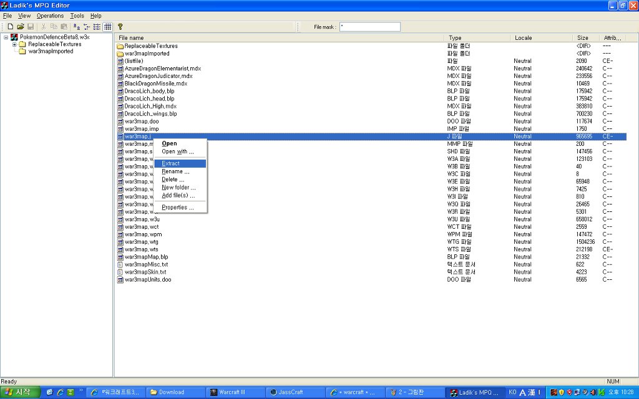This screenshot has height=399, width=639.
Task: Click the war3mapSkin.txt text document icon
Action: tap(120, 272)
